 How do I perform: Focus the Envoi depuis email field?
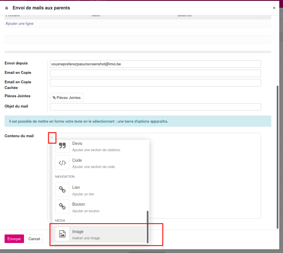pos(155,64)
